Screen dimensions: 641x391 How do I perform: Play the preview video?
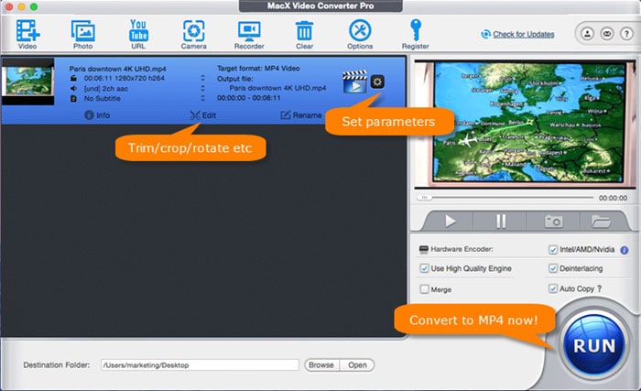[x=451, y=222]
